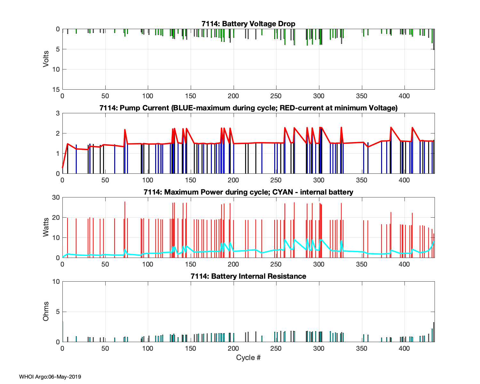Click the Cycle # x-axis label
The width and height of the screenshot is (480, 384).
(x=248, y=357)
